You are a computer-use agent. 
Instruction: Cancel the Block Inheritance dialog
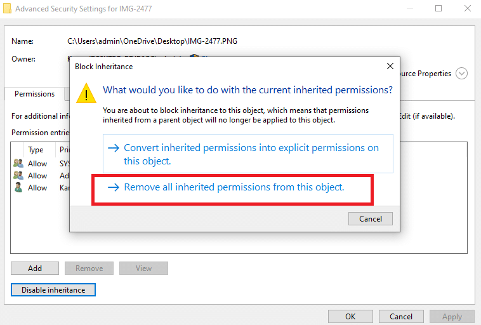click(370, 219)
